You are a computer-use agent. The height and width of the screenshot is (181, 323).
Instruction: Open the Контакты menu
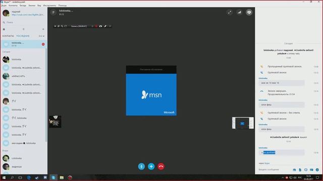13,6
